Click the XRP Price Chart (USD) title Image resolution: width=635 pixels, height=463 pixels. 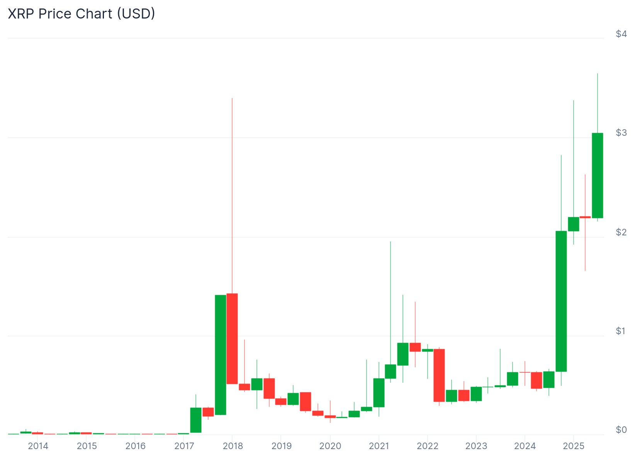click(x=81, y=14)
